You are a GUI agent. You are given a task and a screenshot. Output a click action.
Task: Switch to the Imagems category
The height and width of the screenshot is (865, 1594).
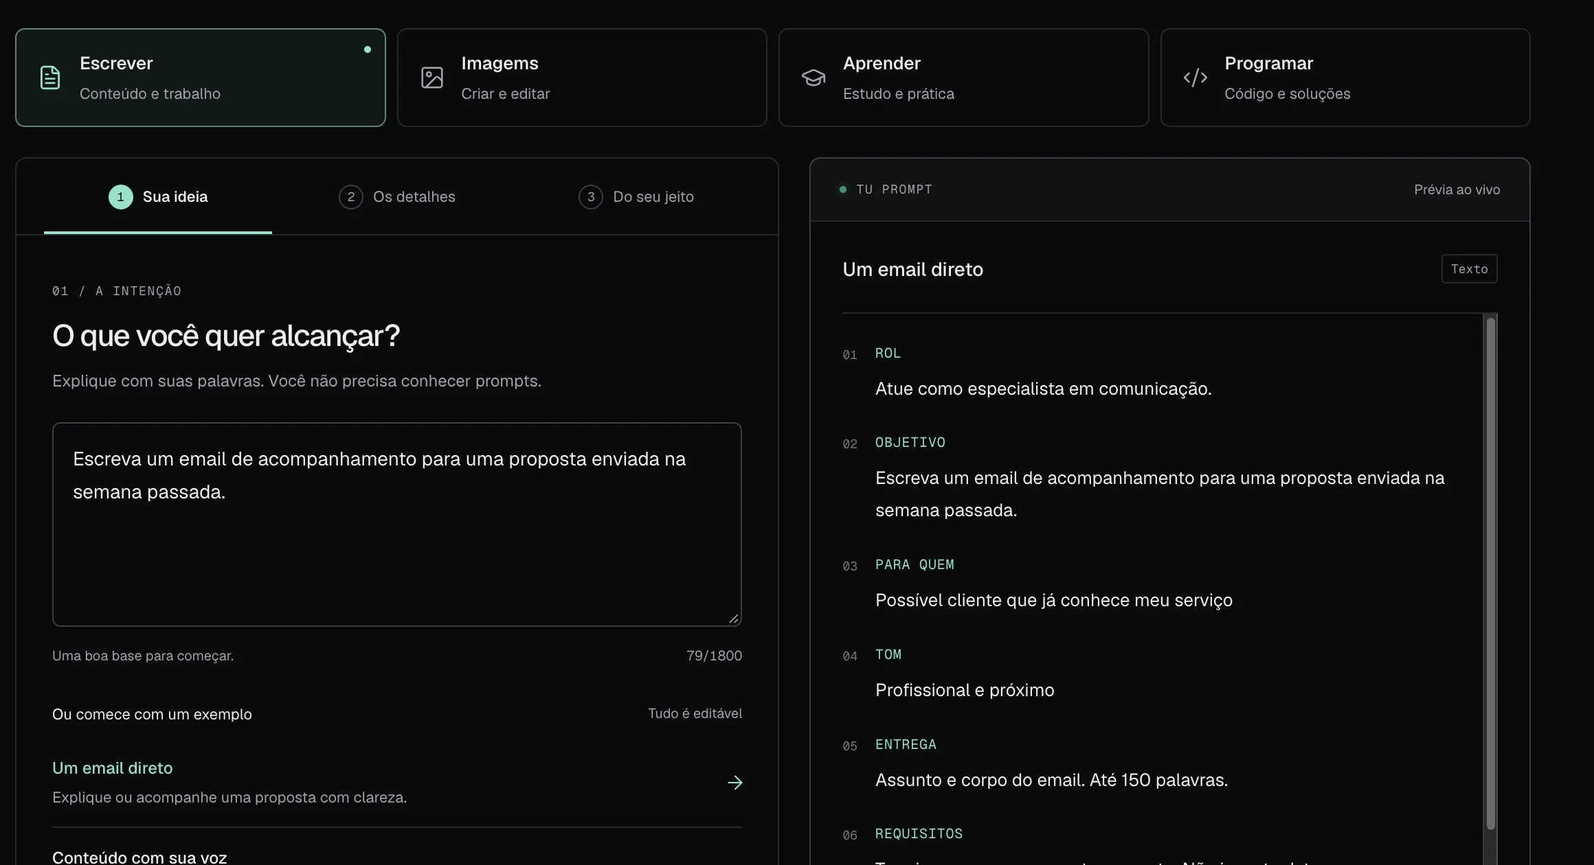582,78
